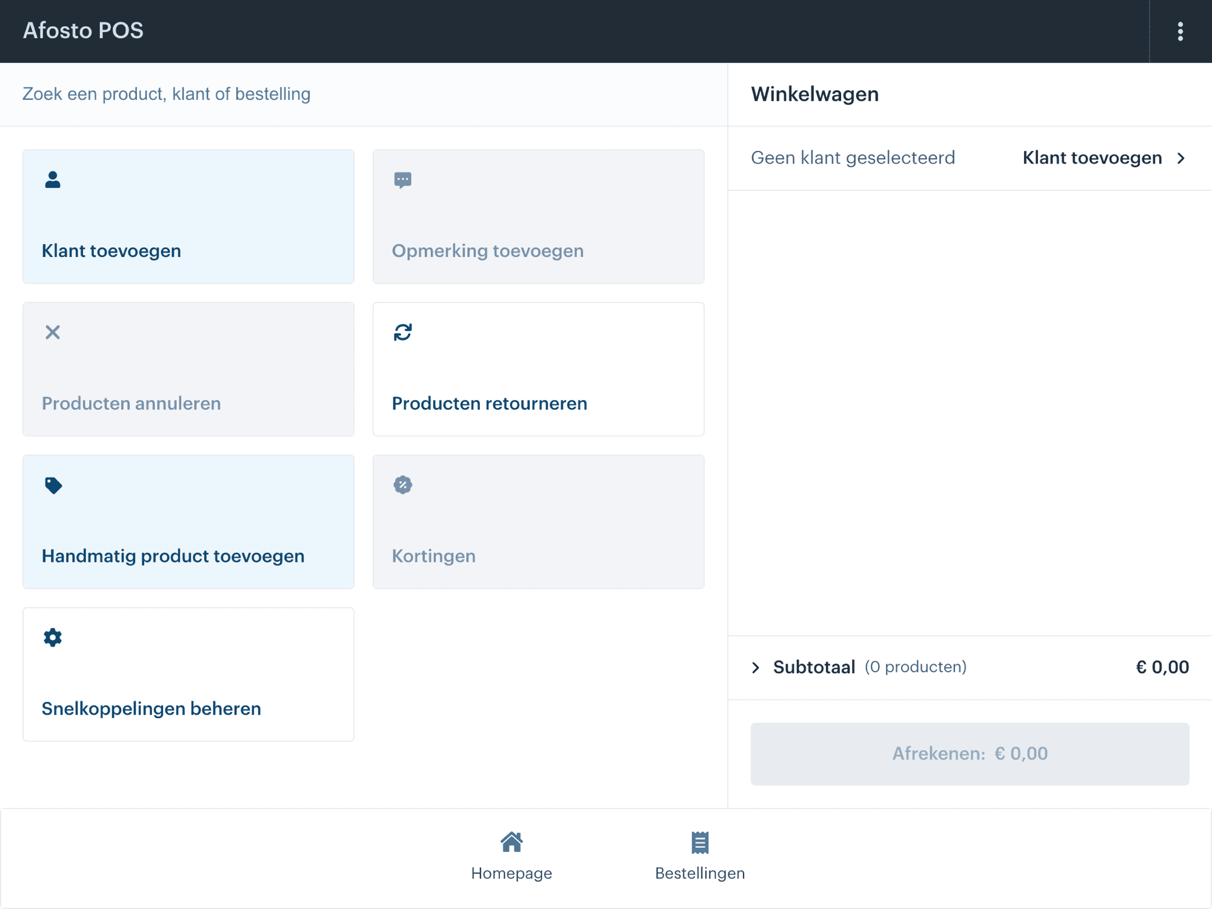
Task: Open the three-dot overflow menu
Action: tap(1180, 32)
